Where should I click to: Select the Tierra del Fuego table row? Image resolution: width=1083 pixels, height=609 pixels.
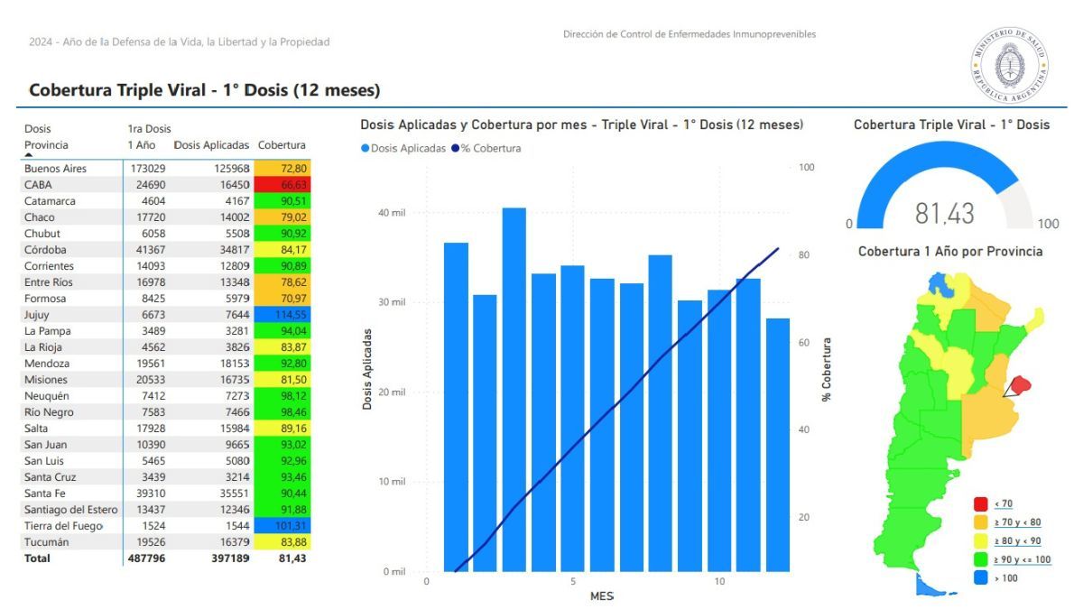coord(62,526)
